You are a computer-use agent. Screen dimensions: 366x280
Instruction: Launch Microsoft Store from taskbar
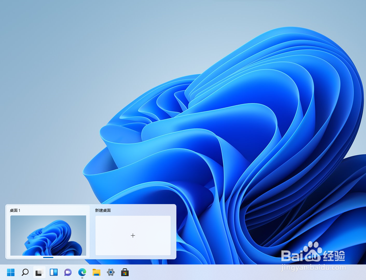[x=125, y=272]
